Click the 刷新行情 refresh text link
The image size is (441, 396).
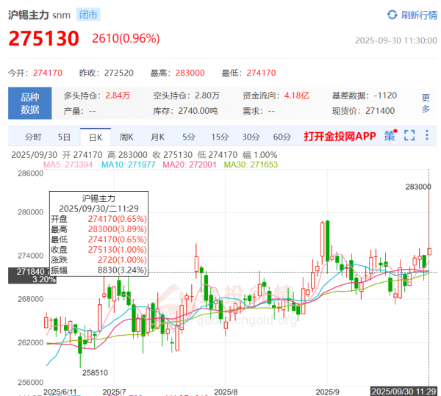tap(419, 15)
